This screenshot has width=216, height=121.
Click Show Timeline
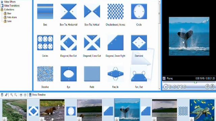point(37,95)
